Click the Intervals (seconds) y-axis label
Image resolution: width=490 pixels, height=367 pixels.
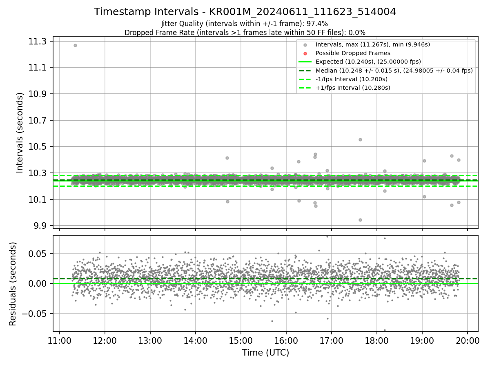(x=20, y=132)
